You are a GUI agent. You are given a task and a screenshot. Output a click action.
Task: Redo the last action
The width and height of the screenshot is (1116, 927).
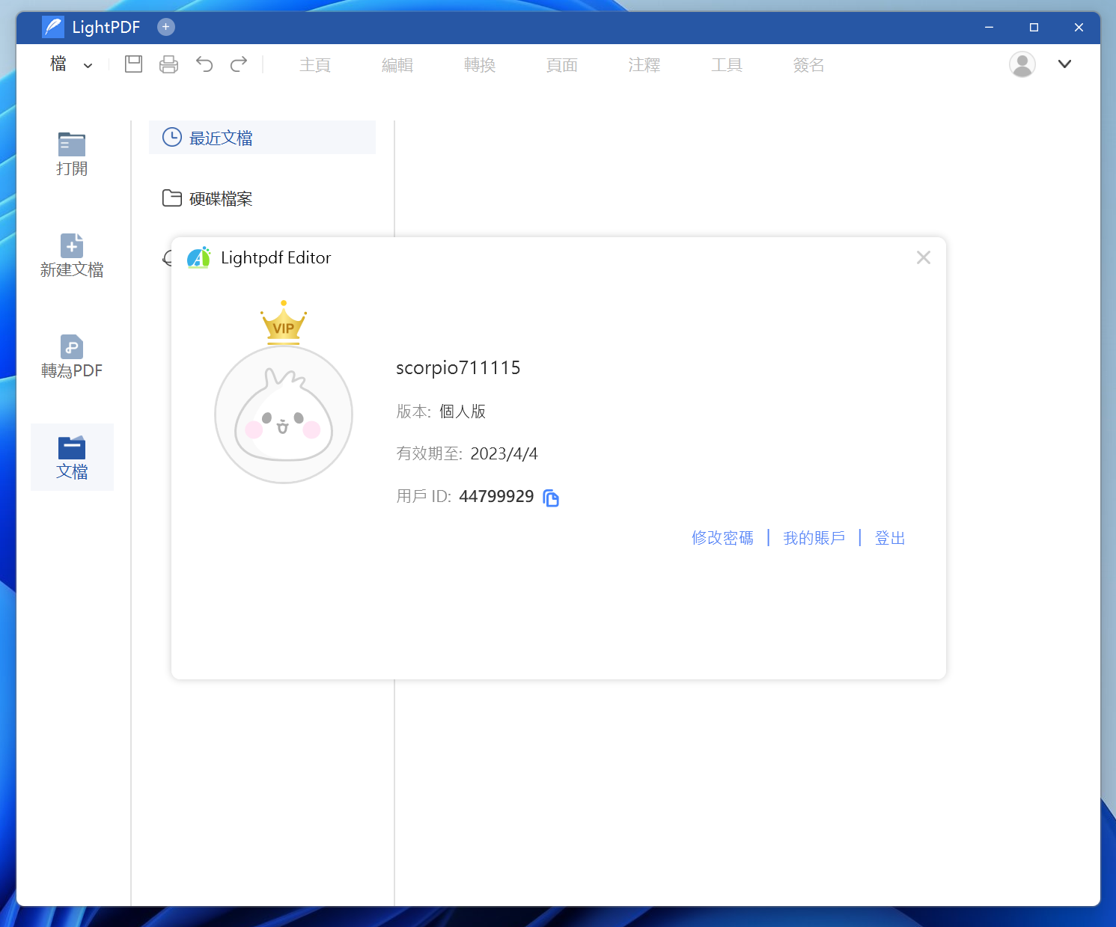pos(239,64)
